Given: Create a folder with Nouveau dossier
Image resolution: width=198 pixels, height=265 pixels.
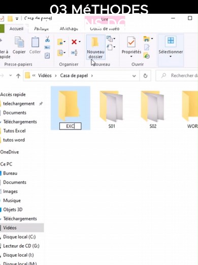Looking at the screenshot, I should [95, 47].
